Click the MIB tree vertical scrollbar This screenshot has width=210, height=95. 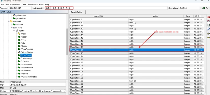pos(67,42)
